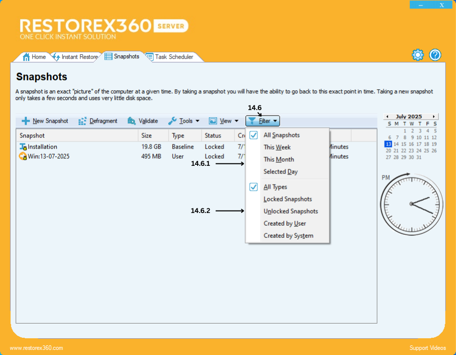456x355 pixels.
Task: Click the Home tab house icon
Action: click(x=26, y=57)
